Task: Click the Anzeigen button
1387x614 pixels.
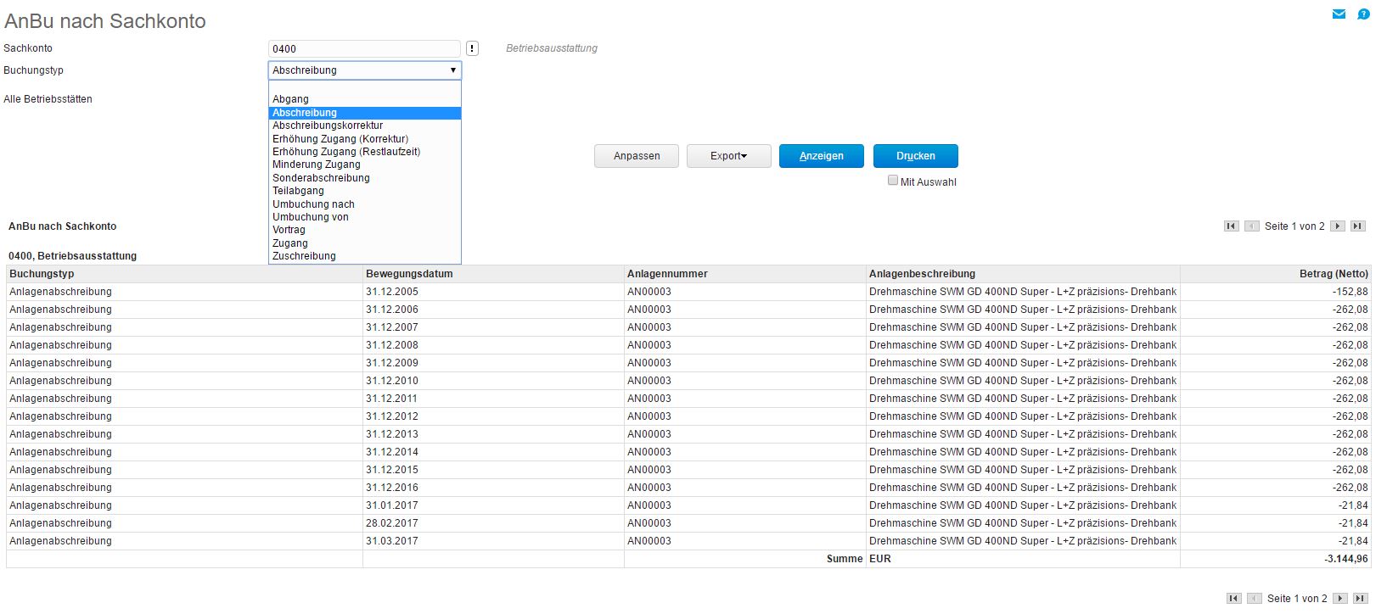Action: pyautogui.click(x=821, y=156)
